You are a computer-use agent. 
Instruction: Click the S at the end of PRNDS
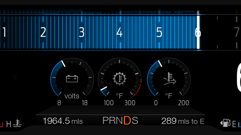[x=135, y=120]
